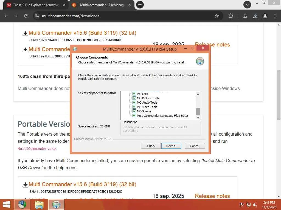Open the Action Center flag icon
This screenshot has height=210, width=281.
(242, 205)
